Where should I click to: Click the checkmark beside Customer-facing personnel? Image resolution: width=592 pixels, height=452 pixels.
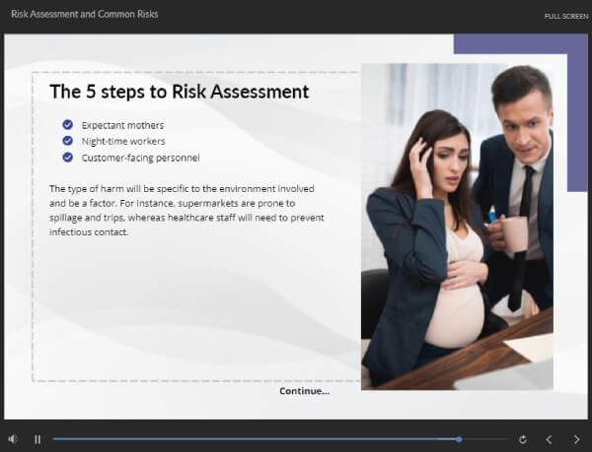click(x=67, y=157)
